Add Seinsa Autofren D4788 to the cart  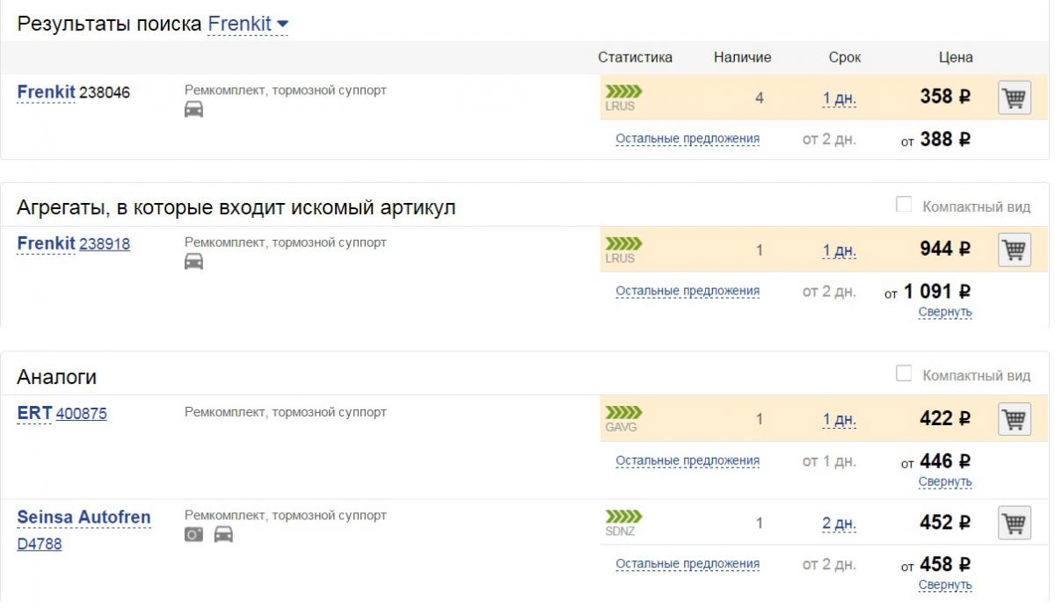tap(1015, 524)
